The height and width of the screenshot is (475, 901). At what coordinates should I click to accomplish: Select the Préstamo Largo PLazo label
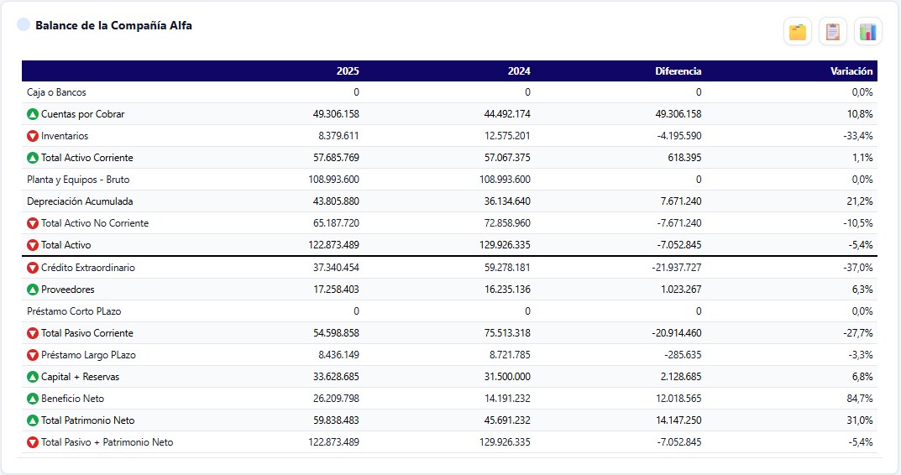[88, 355]
